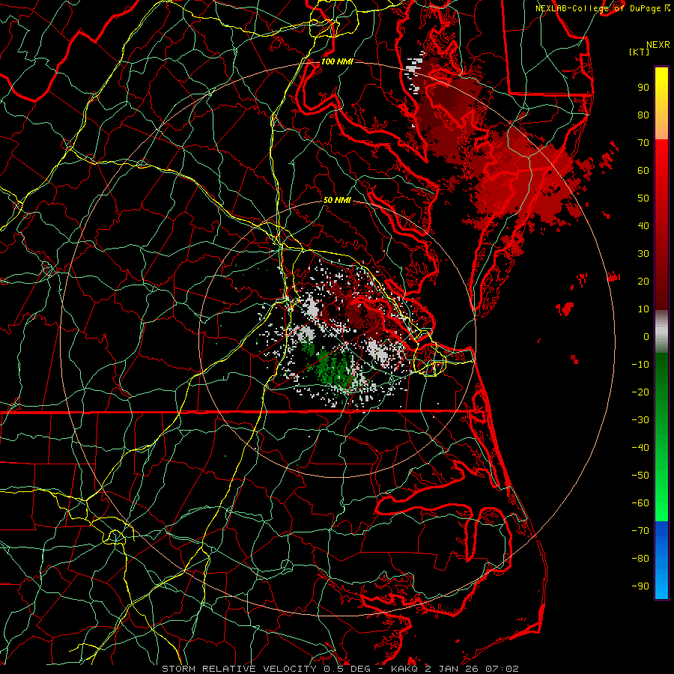Pick the gray zero-velocity segment of color bar
674x674 pixels.
661,332
